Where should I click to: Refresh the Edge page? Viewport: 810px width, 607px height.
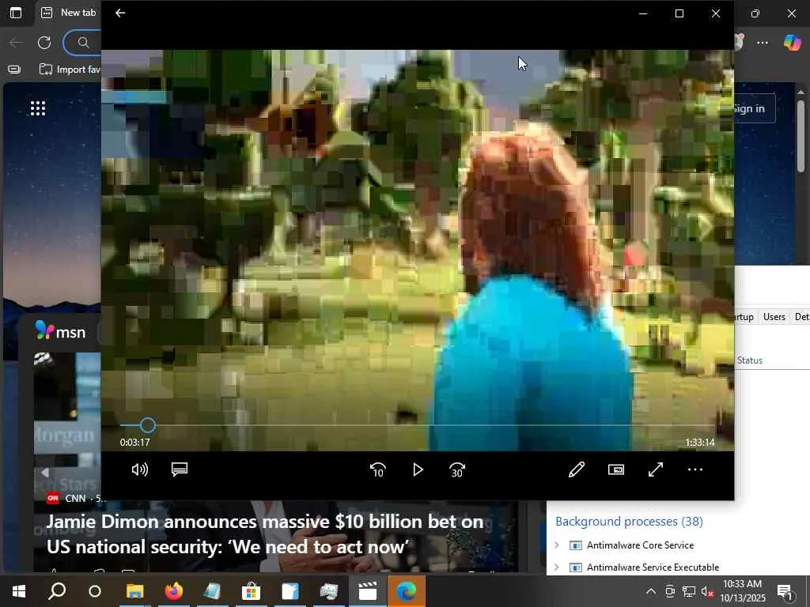coord(44,43)
